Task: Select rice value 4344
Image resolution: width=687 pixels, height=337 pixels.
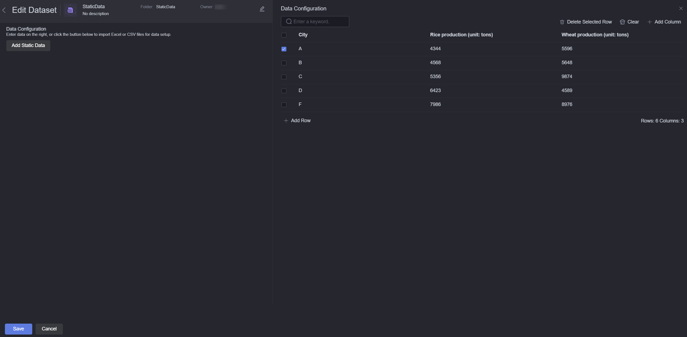Action: 435,49
